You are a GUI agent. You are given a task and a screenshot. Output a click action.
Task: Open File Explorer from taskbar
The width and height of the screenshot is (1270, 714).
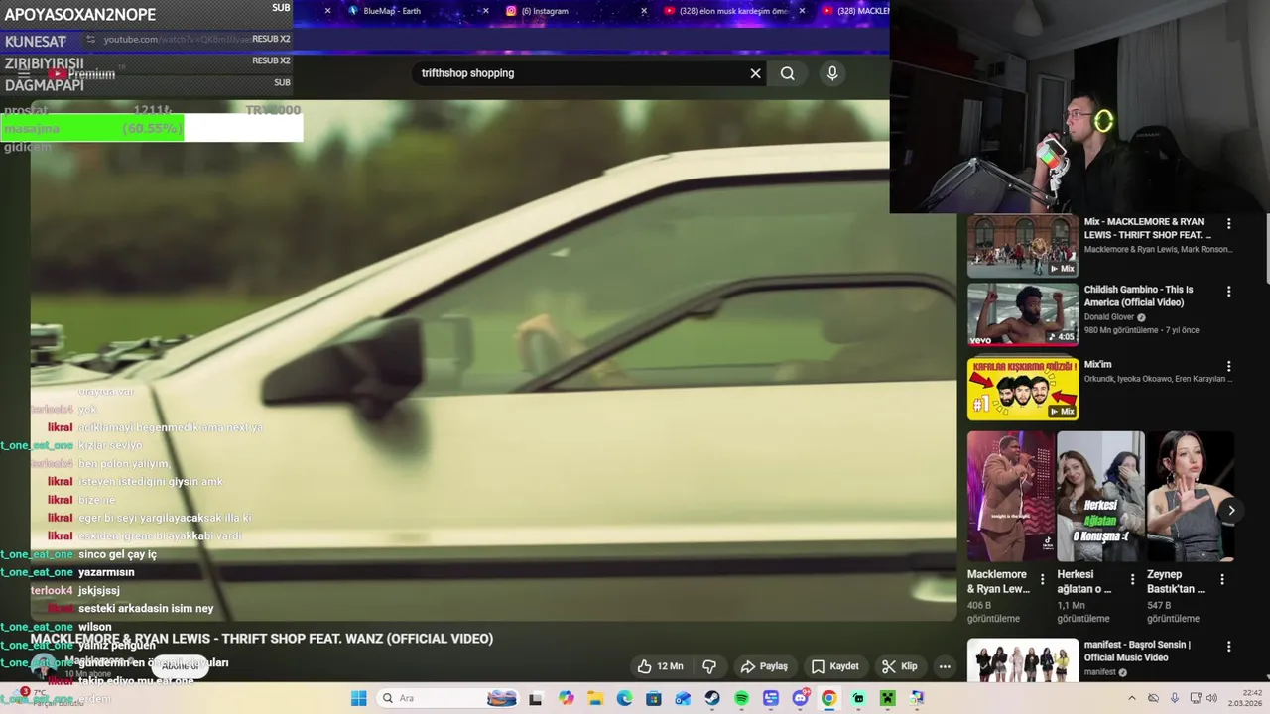tap(595, 698)
